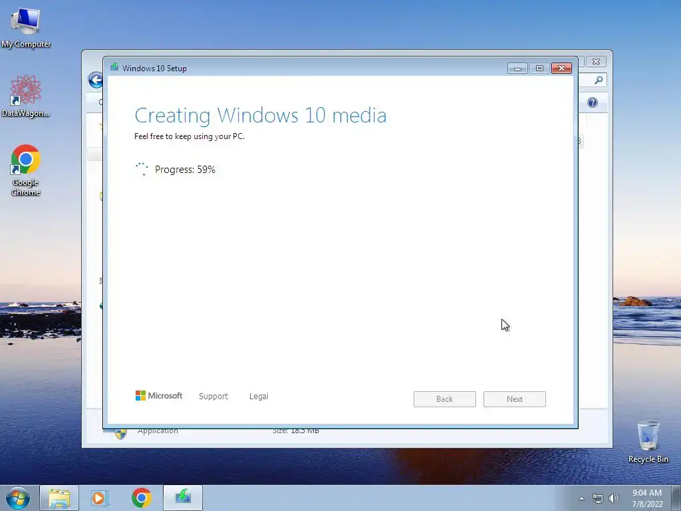Show hidden system tray icons
The height and width of the screenshot is (511, 681).
581,498
